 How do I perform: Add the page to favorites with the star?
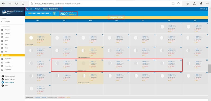point(178,4)
